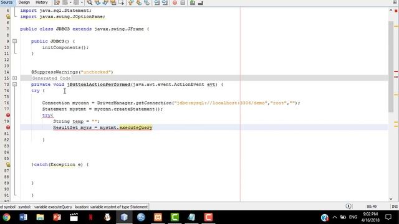The height and width of the screenshot is (224, 399).
Task: Click Shift Line Left icon
Action: (x=156, y=2)
